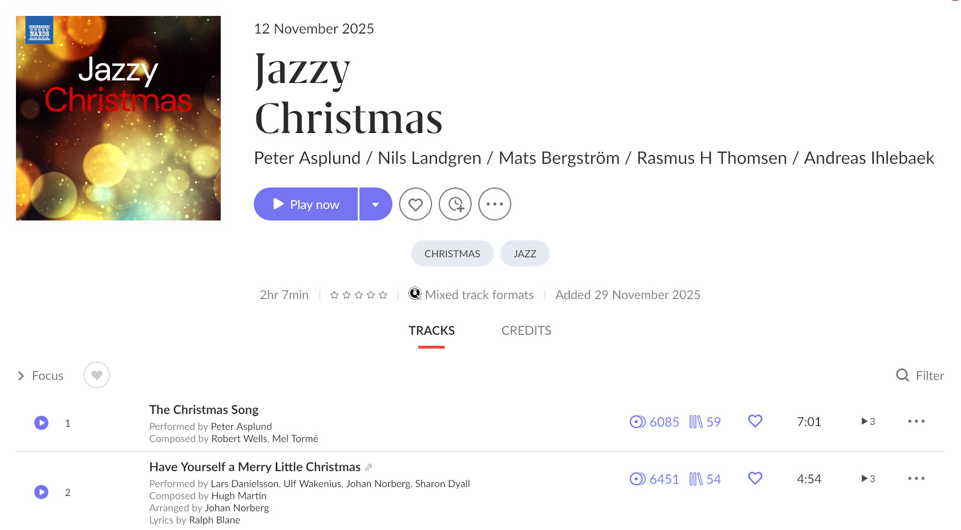Select the TRACKS tab

(432, 330)
